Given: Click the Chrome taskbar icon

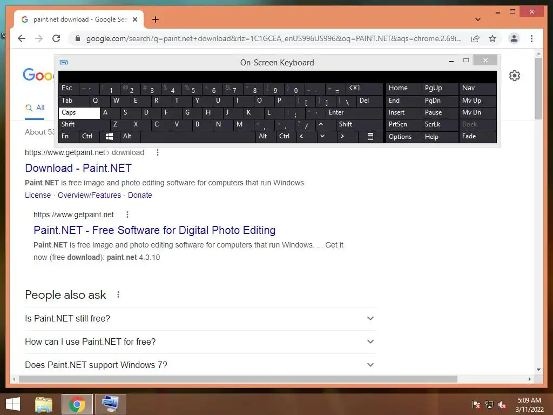Looking at the screenshot, I should pos(77,404).
